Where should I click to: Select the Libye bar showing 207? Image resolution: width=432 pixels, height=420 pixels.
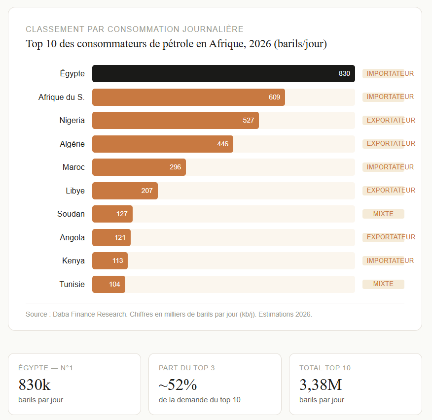(125, 191)
